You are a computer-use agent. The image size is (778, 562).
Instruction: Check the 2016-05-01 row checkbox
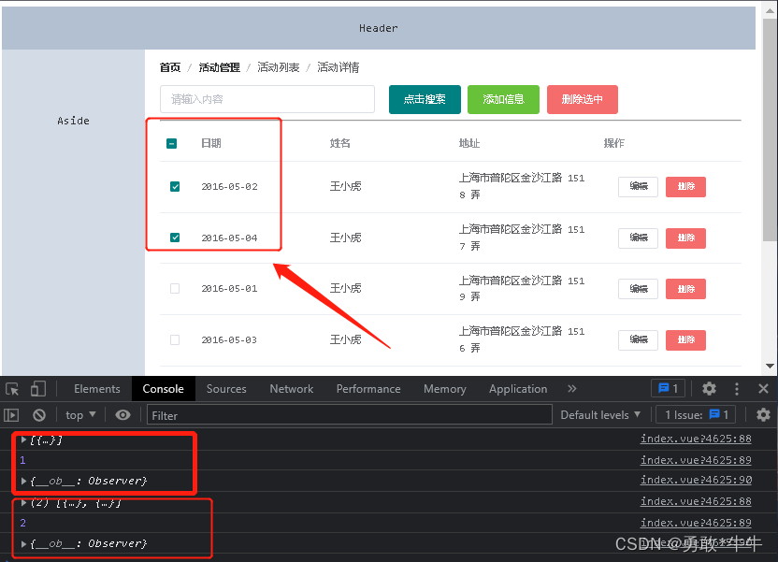(174, 288)
